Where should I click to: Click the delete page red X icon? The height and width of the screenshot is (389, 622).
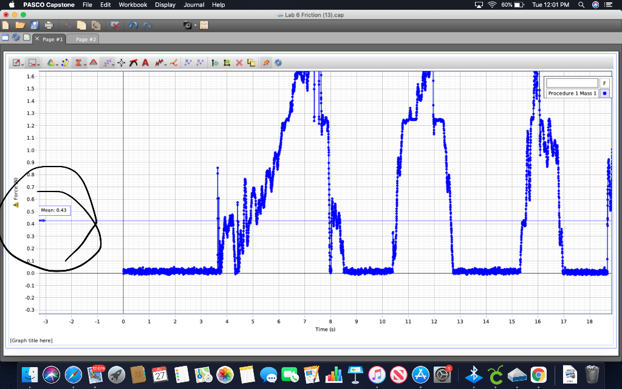point(115,26)
